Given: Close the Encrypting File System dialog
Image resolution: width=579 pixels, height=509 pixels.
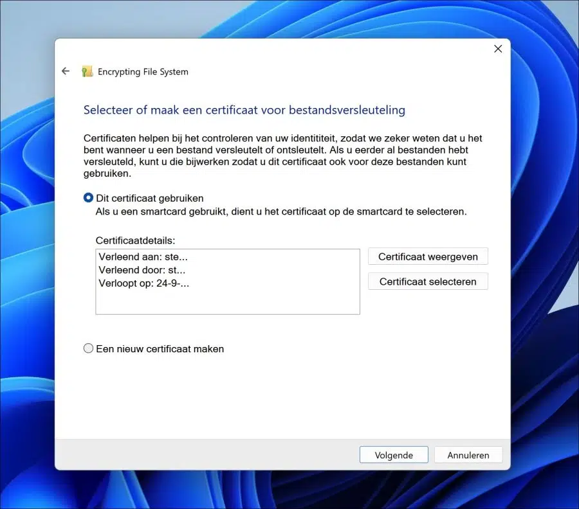Looking at the screenshot, I should point(498,49).
